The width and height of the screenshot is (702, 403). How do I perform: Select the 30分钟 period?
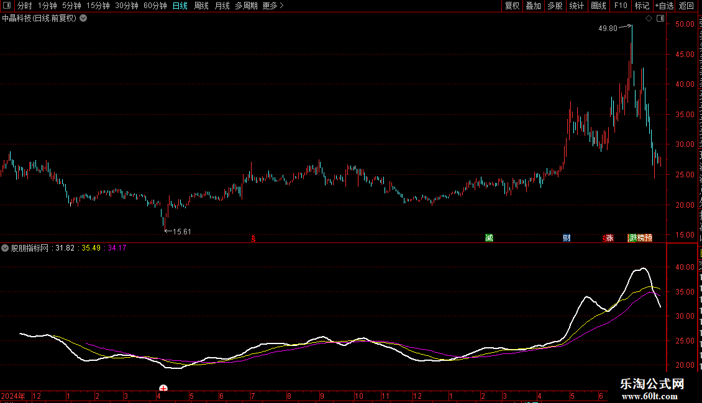click(x=127, y=6)
